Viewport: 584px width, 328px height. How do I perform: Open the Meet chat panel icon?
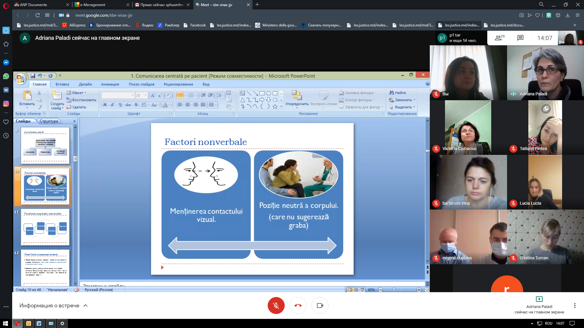coord(520,38)
